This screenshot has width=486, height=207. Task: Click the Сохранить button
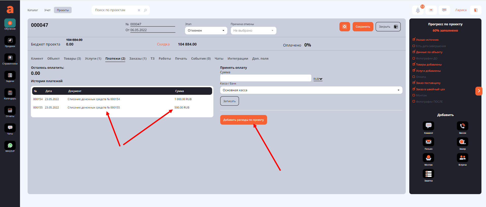(362, 27)
